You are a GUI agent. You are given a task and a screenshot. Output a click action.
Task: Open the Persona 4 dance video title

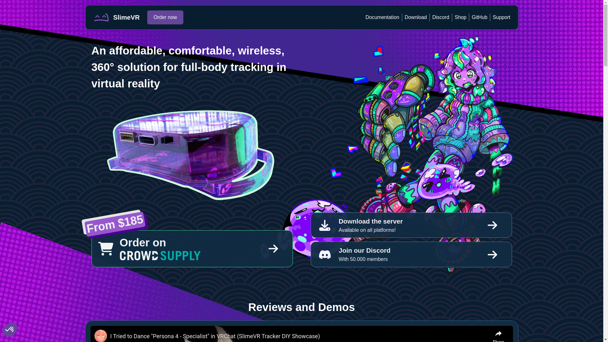[215, 336]
